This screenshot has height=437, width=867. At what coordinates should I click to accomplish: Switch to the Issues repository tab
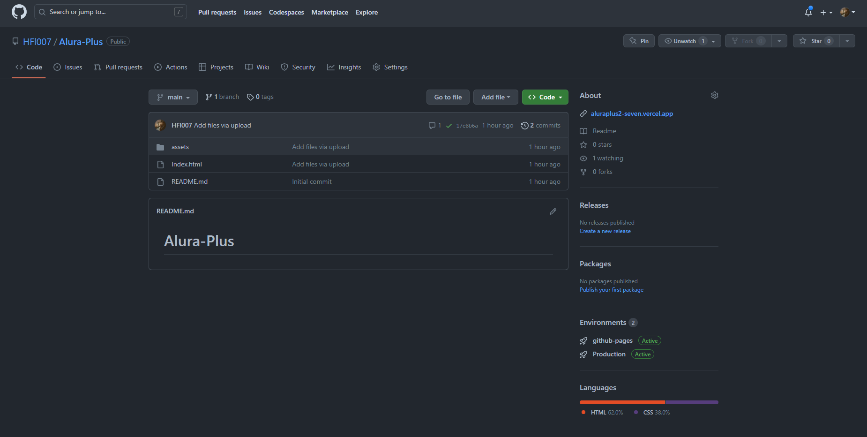pyautogui.click(x=68, y=67)
